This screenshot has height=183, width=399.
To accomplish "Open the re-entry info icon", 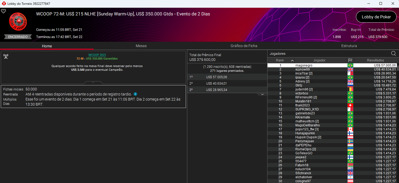I will (x=135, y=94).
